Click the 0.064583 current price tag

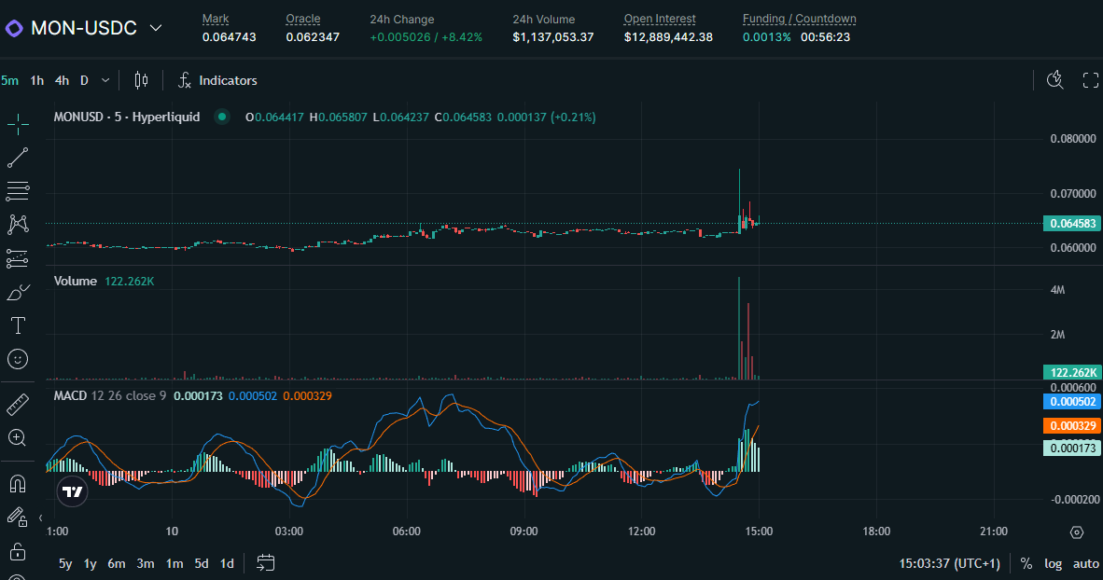[1073, 224]
